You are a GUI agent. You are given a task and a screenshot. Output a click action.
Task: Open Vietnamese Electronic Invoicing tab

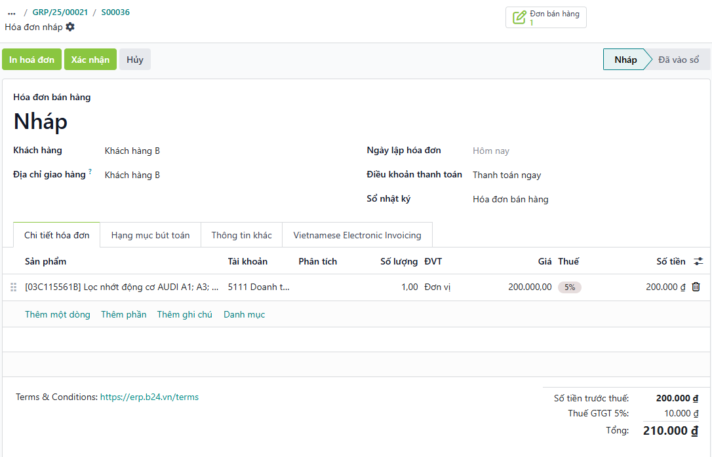357,235
